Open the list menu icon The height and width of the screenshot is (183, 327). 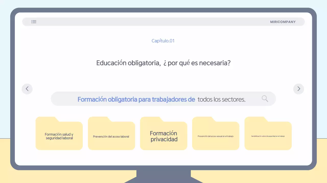[34, 22]
